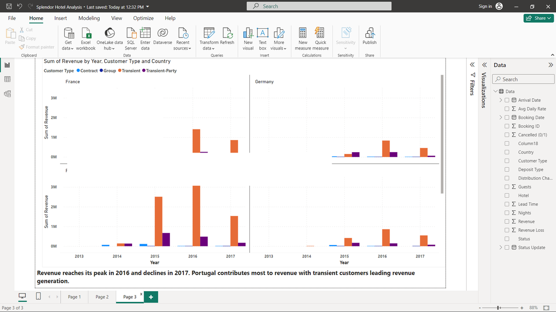Click the Undo arrow icon
Image resolution: width=556 pixels, height=312 pixels.
20,6
